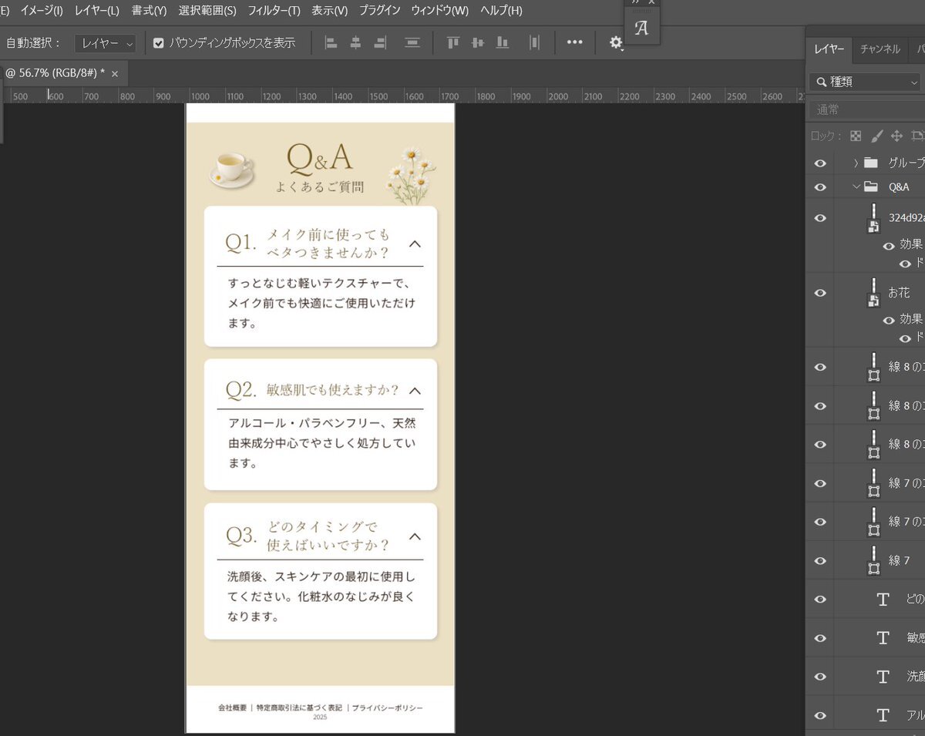Lock layer position with move icon
The height and width of the screenshot is (736, 925).
point(896,136)
